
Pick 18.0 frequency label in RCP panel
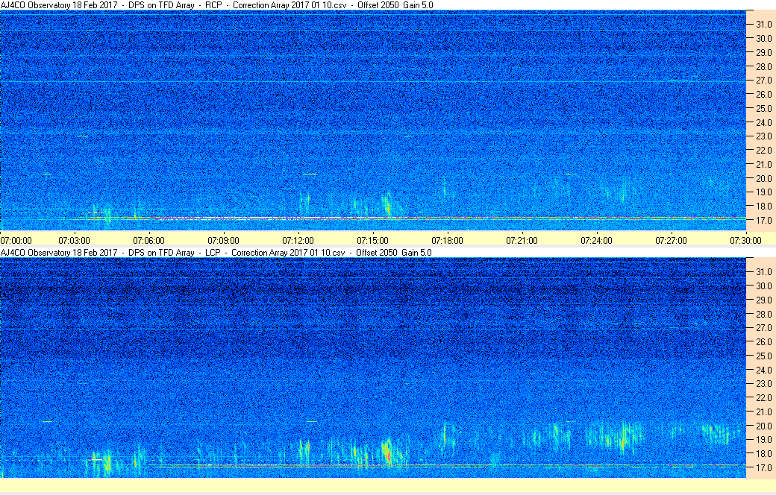[x=763, y=206]
